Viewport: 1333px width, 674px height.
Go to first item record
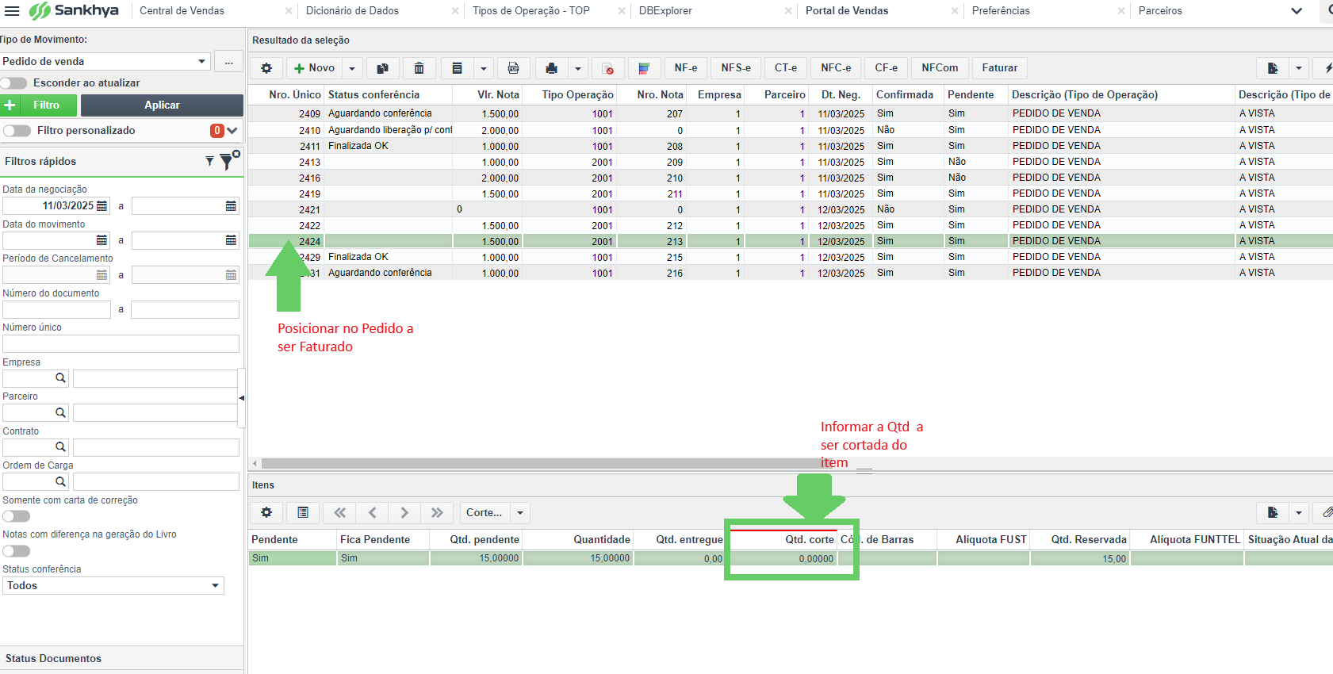340,513
